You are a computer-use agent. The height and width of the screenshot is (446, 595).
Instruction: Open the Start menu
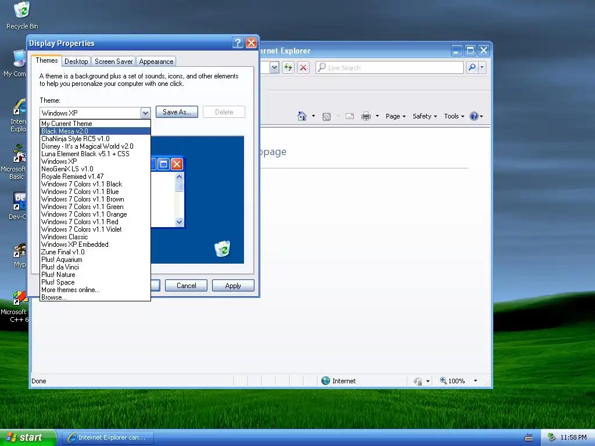[28, 437]
